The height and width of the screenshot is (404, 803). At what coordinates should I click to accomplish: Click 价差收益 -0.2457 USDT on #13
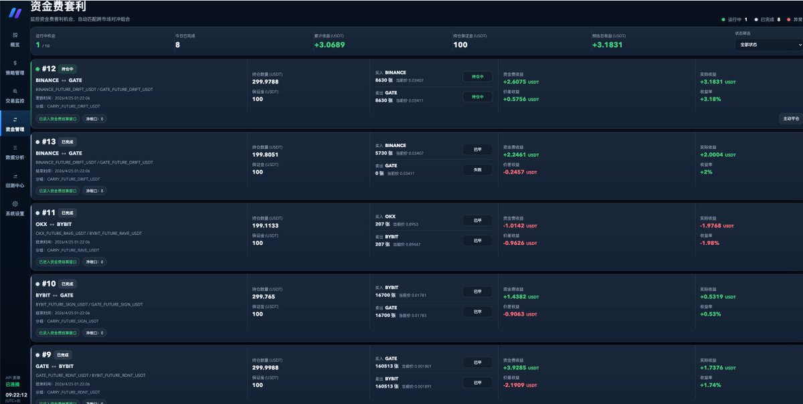520,172
